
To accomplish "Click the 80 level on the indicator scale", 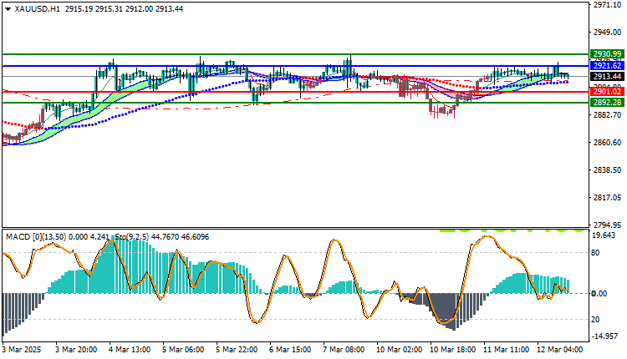I will (x=595, y=253).
